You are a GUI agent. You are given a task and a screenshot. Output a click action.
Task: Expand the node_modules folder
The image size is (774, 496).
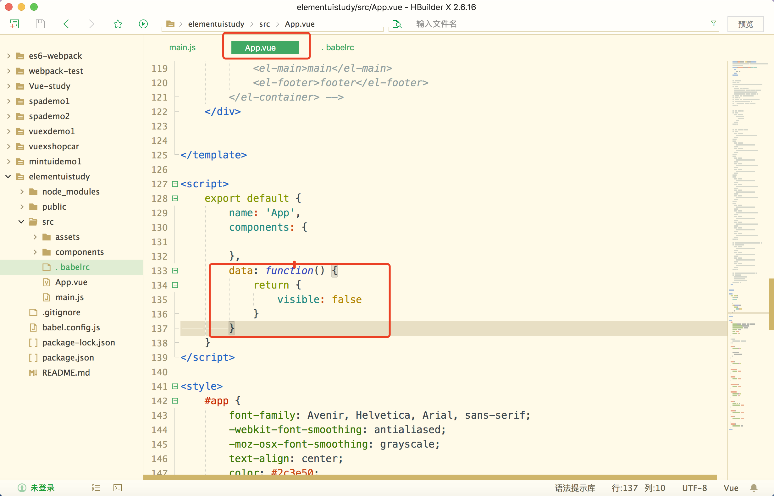(x=22, y=192)
